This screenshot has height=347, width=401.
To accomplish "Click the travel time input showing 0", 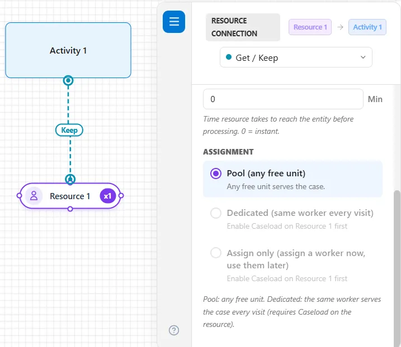I will click(283, 99).
